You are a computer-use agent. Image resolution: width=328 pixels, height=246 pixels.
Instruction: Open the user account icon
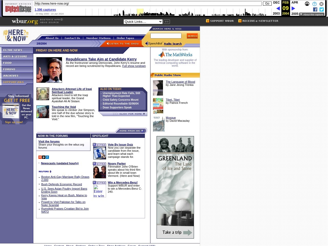click(307, 4)
